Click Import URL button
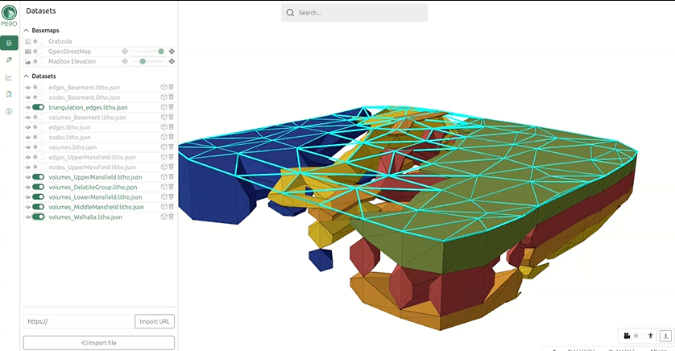The width and height of the screenshot is (675, 351). click(x=155, y=321)
